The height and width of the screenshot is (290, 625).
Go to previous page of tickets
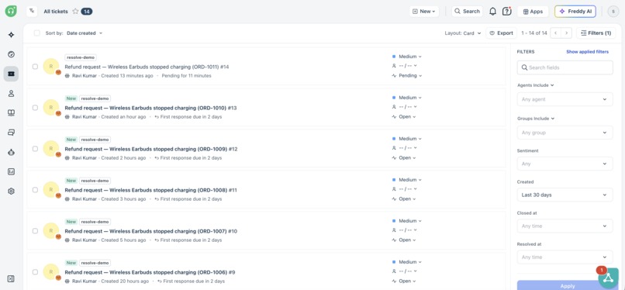(x=556, y=33)
